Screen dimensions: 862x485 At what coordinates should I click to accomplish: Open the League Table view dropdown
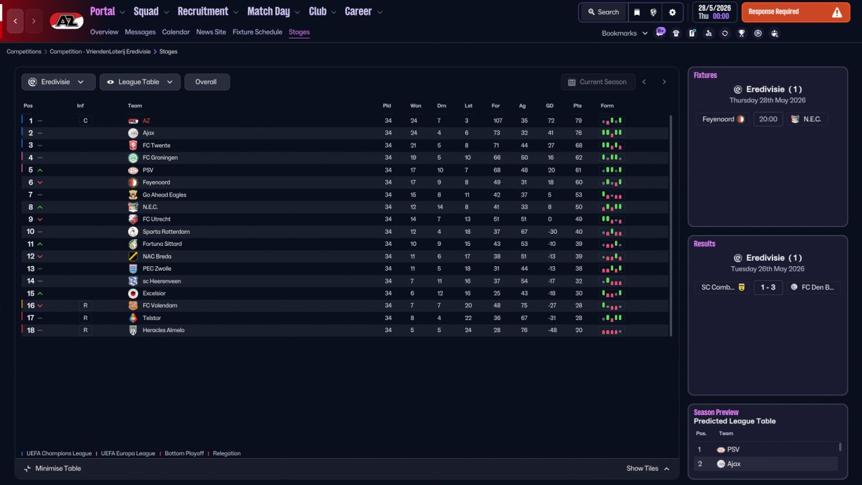point(140,82)
